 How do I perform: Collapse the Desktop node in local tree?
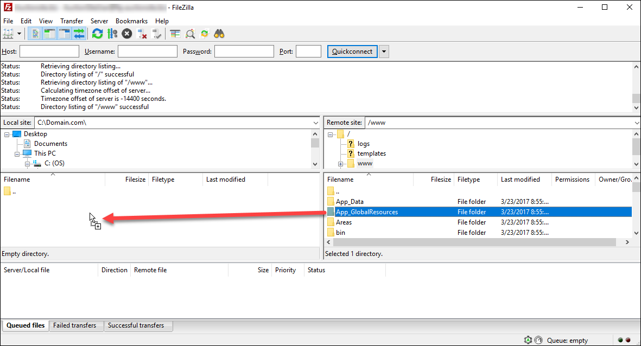(7, 134)
